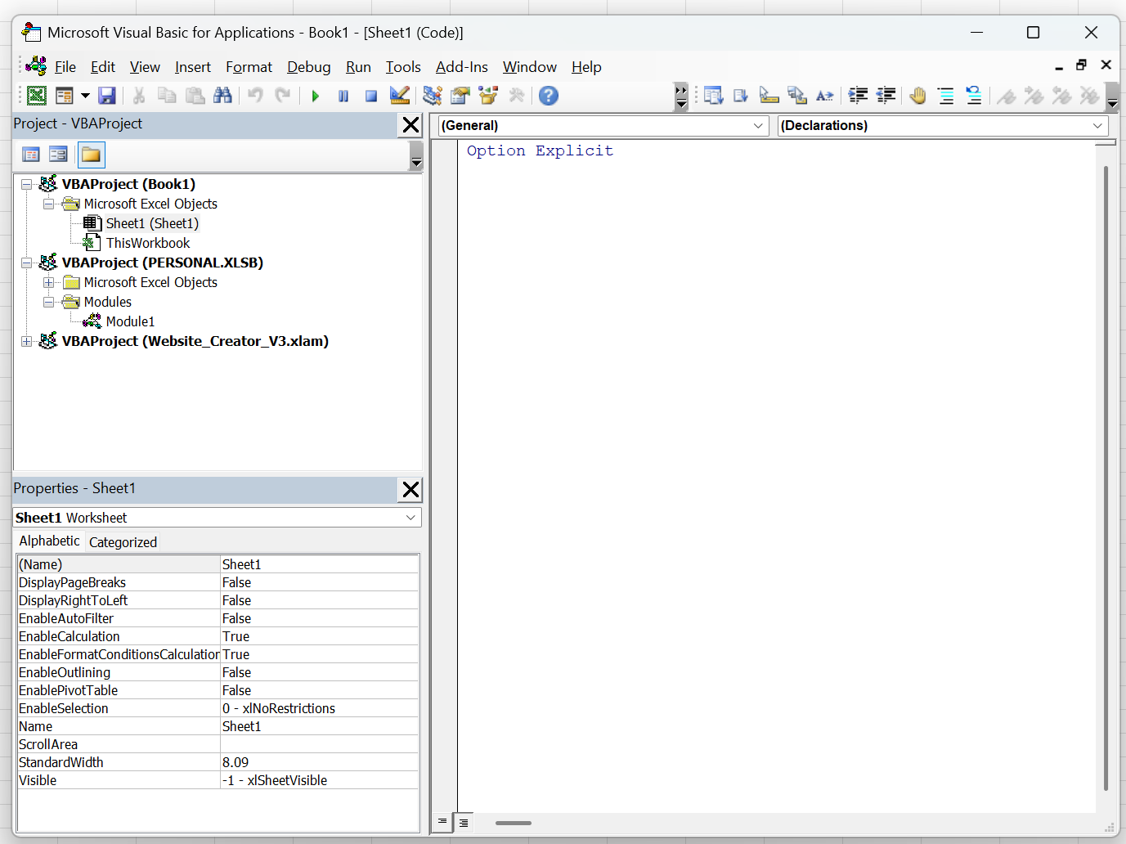
Task: Open Object Browser toolbar icon
Action: [x=488, y=96]
